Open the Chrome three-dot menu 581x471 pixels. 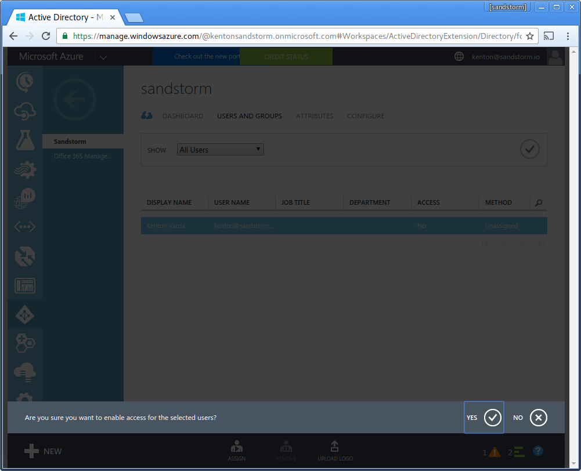(568, 36)
